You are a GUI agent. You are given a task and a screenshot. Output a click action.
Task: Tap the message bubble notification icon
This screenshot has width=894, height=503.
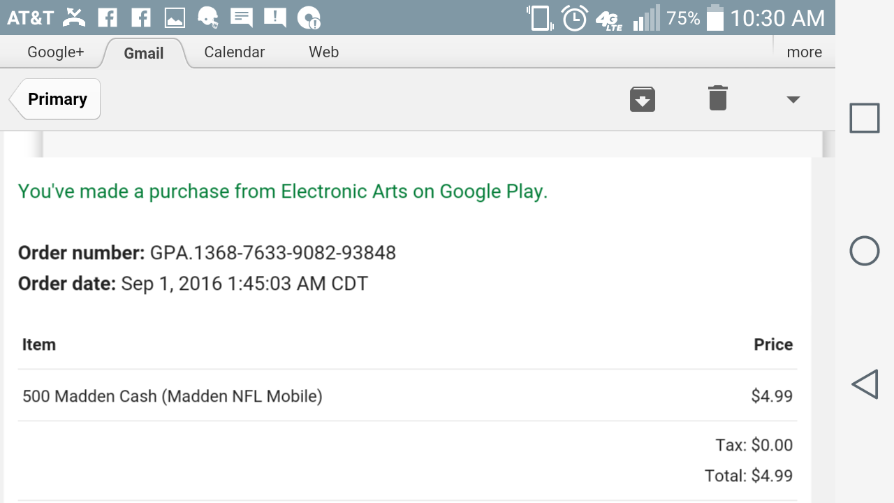[x=242, y=17]
